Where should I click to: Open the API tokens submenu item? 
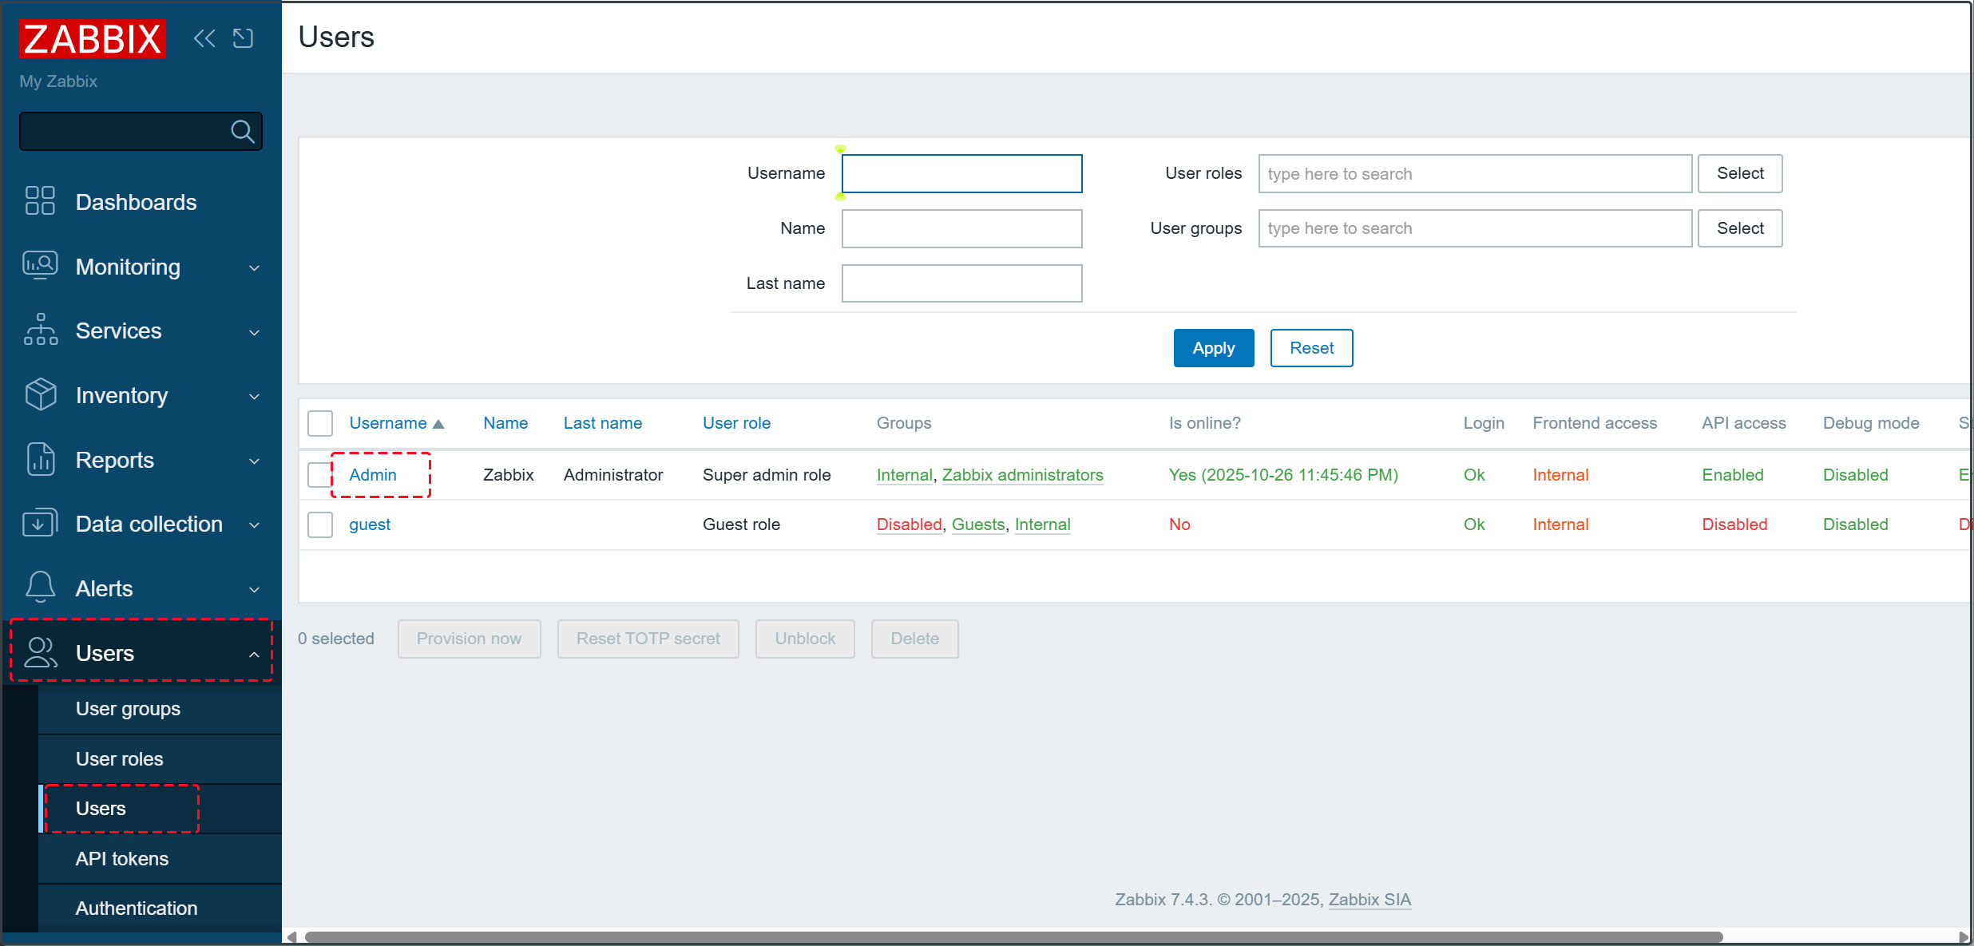click(x=122, y=859)
